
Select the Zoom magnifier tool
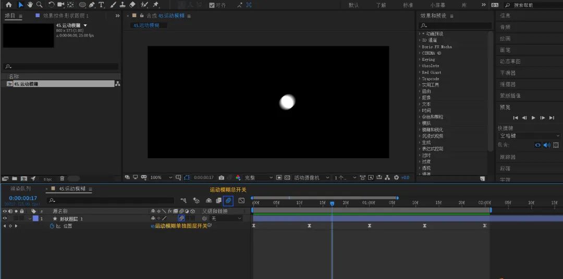(40, 5)
